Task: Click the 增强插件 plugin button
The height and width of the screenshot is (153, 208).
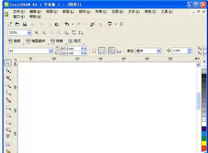Action: point(35,41)
